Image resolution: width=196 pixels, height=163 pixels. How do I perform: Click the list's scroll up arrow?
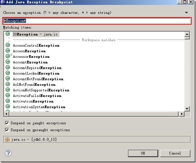pos(187,34)
